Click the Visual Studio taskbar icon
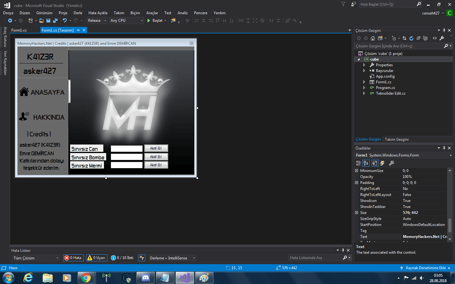455x284 pixels. (185, 278)
